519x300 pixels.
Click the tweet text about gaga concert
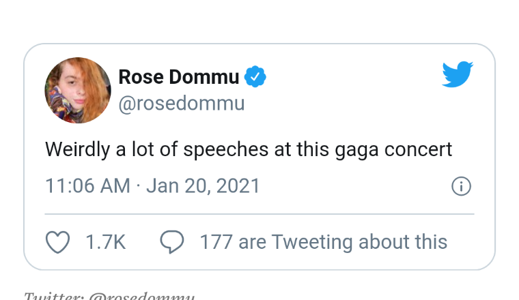[x=249, y=149]
